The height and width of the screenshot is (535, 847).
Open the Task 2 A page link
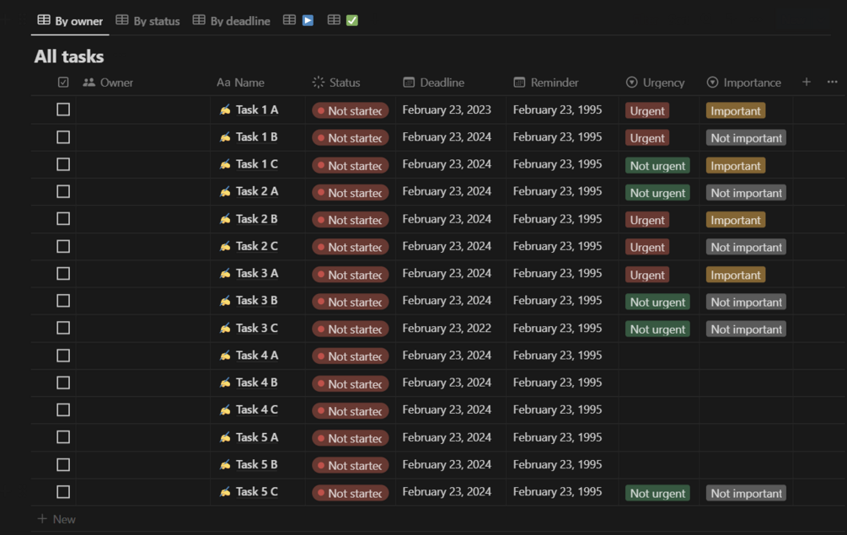[x=257, y=191]
